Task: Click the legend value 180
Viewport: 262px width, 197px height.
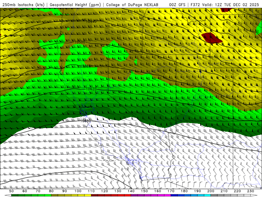Action: [184, 191]
